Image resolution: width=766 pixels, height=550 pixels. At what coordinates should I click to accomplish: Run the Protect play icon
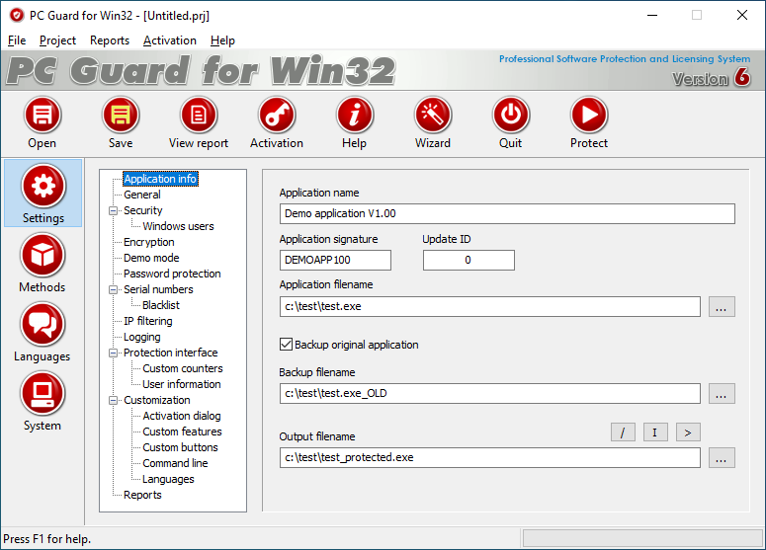tap(589, 116)
